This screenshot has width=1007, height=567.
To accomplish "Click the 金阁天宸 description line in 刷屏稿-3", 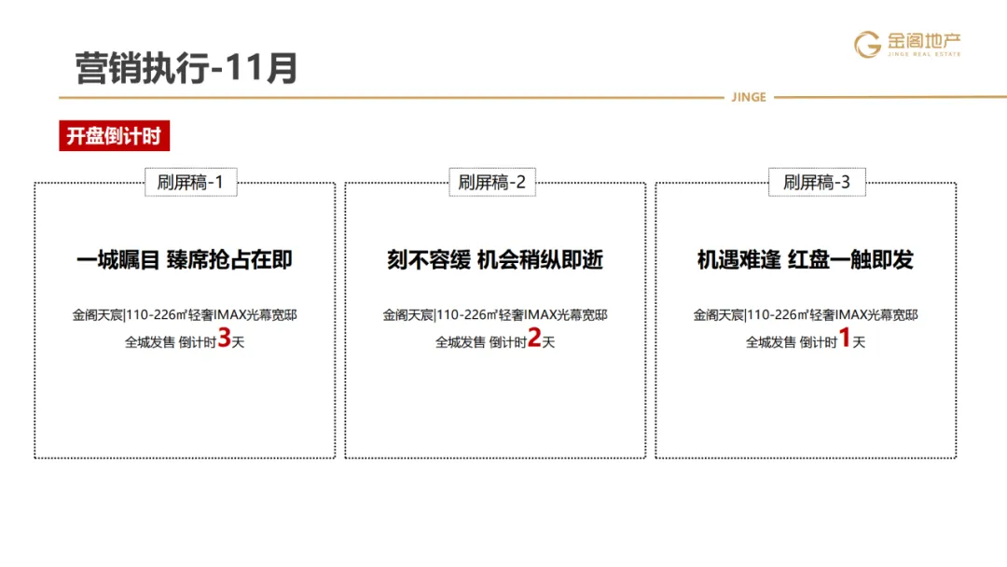I will click(806, 314).
